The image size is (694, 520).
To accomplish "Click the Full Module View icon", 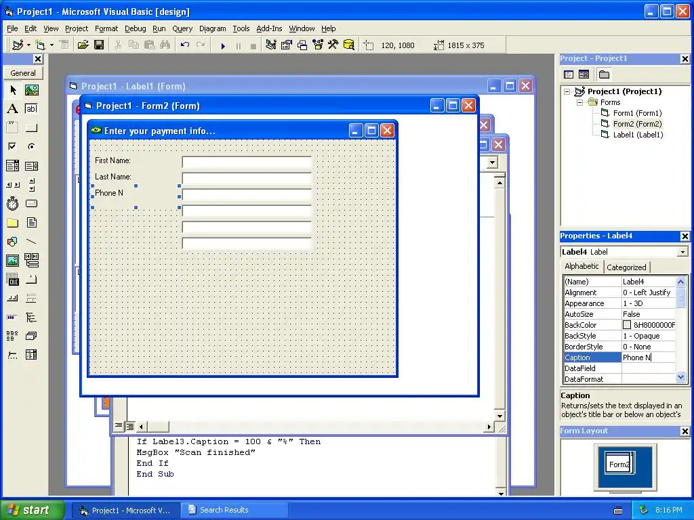I will pyautogui.click(x=130, y=427).
